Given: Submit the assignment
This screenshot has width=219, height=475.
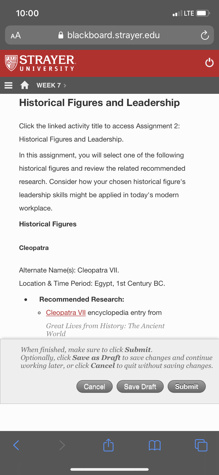Looking at the screenshot, I should [187, 386].
